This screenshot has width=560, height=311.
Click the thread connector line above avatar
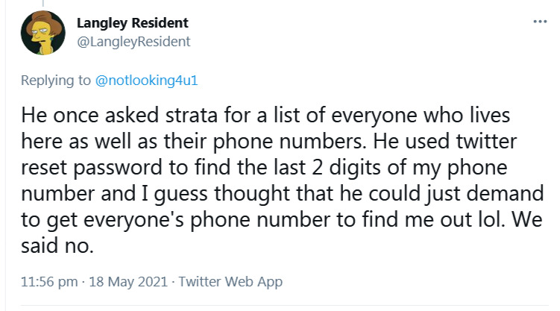coord(43,4)
